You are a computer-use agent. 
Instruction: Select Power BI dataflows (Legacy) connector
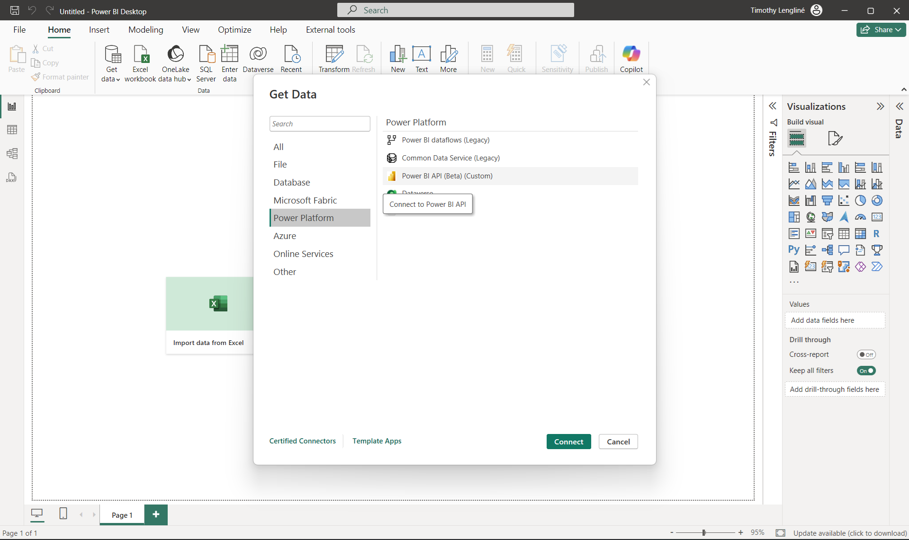[510, 140]
